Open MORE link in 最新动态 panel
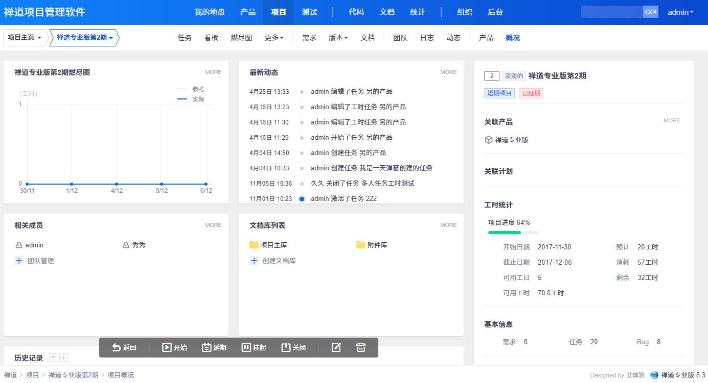Image resolution: width=708 pixels, height=383 pixels. pyautogui.click(x=448, y=72)
